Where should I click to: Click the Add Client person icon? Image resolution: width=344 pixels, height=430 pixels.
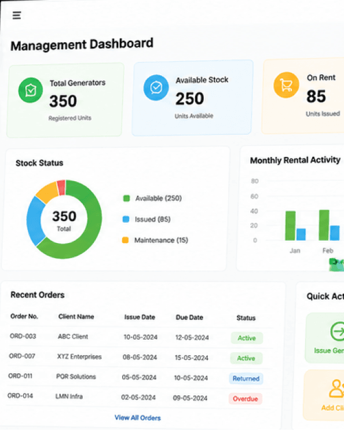[x=336, y=388]
